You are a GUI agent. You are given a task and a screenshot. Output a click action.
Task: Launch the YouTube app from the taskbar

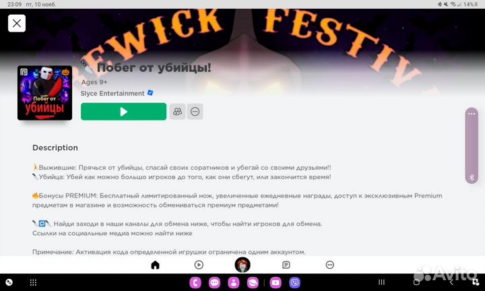point(276,282)
